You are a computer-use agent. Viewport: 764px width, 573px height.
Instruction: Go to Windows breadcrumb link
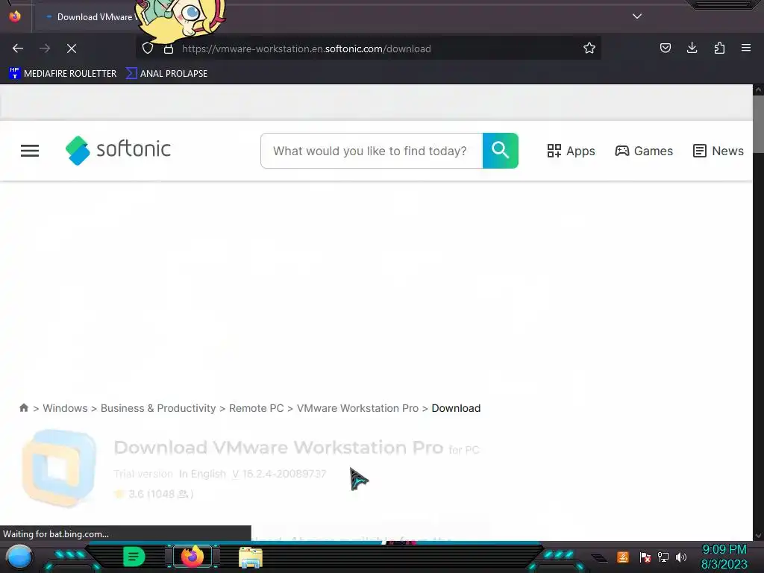click(65, 408)
